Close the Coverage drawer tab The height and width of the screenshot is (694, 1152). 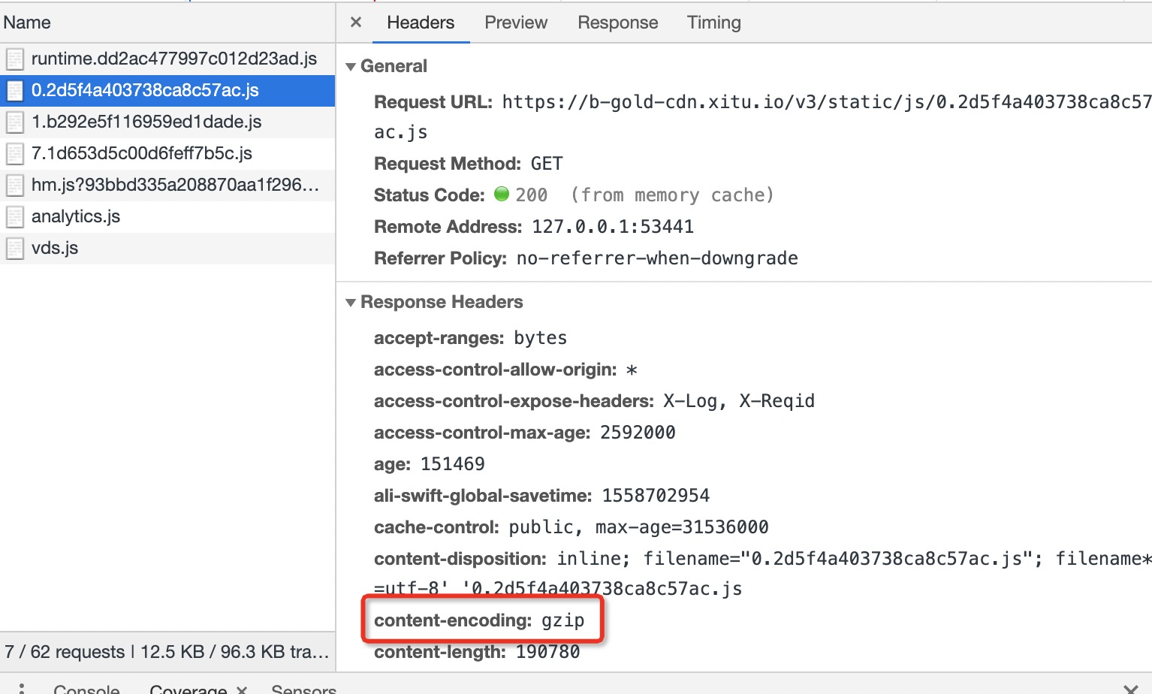click(x=241, y=689)
